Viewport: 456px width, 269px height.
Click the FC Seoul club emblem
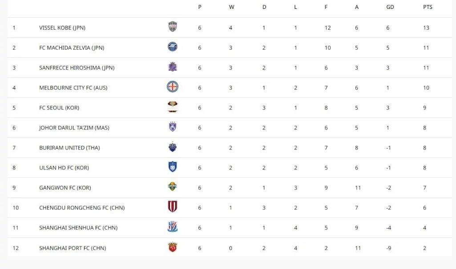(x=173, y=107)
